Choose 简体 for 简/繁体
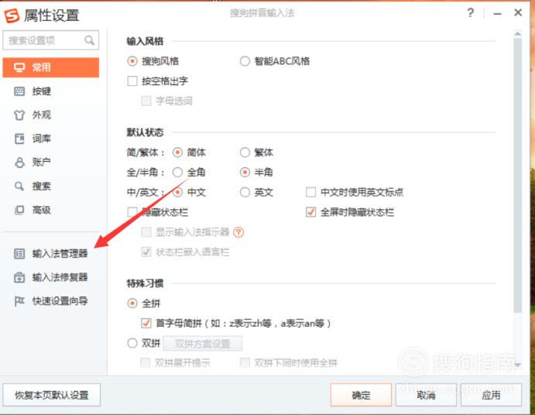The height and width of the screenshot is (415, 535). 177,153
